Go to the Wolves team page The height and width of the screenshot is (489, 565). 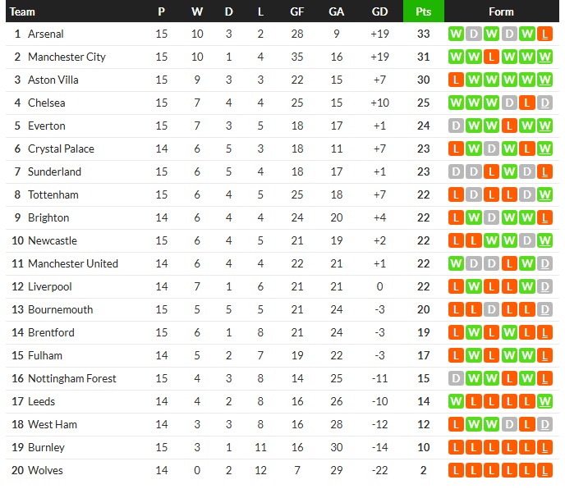[45, 471]
